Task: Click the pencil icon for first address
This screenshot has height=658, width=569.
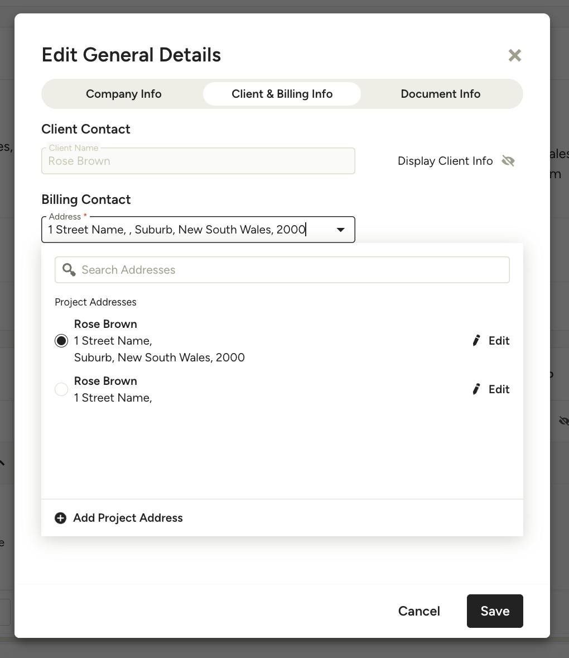Action: [x=476, y=340]
